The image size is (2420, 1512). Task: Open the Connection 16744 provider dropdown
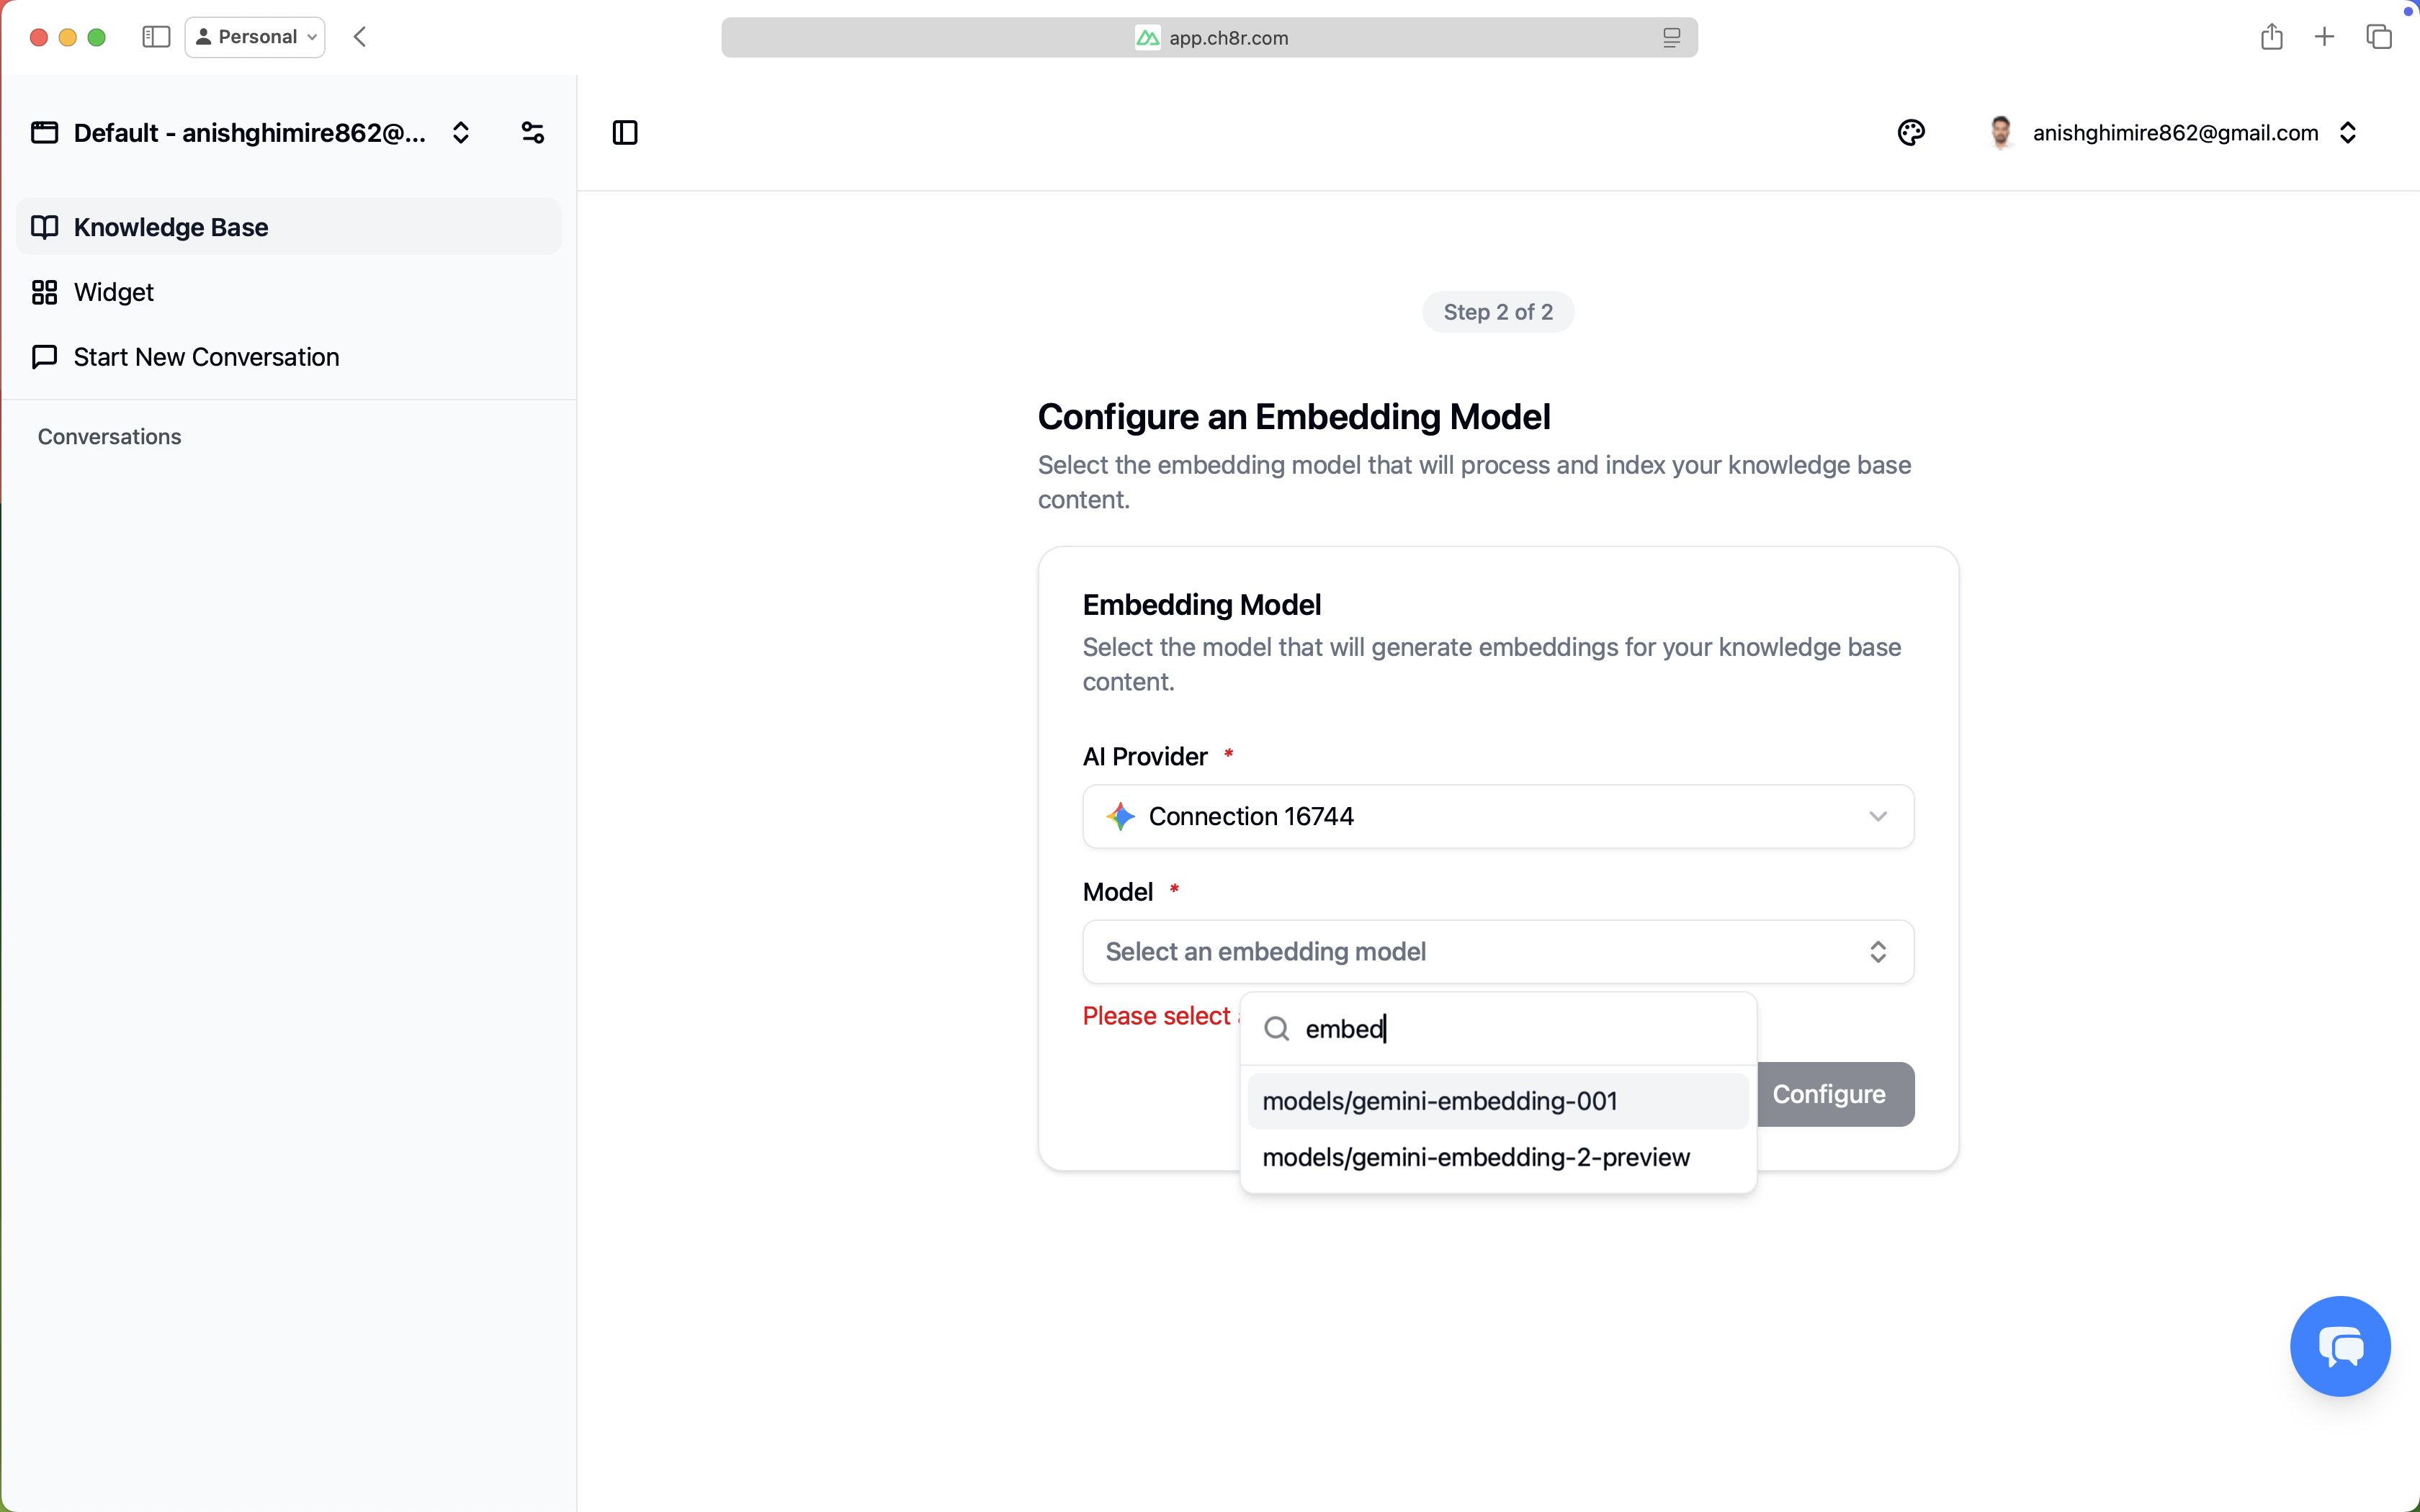(x=1497, y=816)
